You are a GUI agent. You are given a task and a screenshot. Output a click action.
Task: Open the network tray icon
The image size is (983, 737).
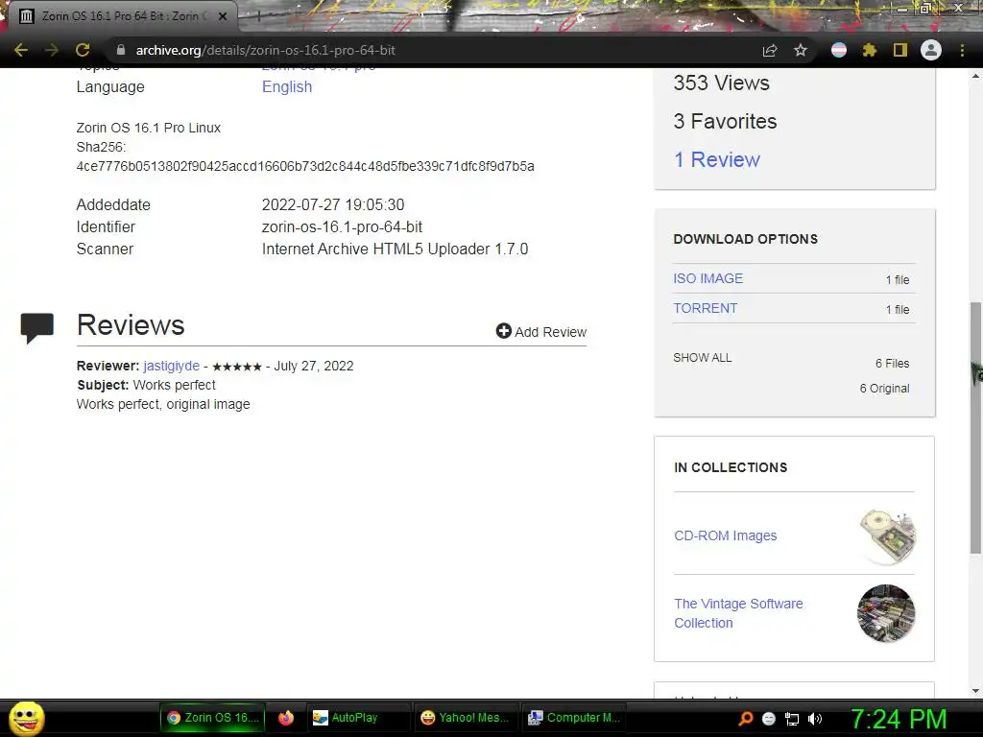click(792, 719)
